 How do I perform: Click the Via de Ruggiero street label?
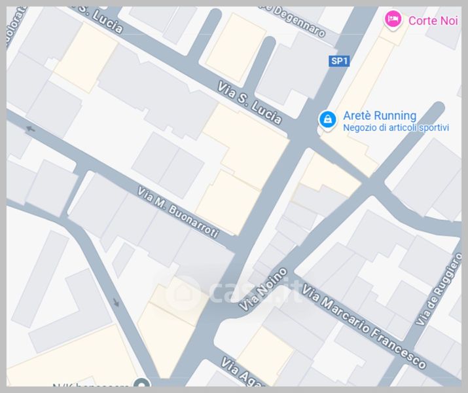439,289
